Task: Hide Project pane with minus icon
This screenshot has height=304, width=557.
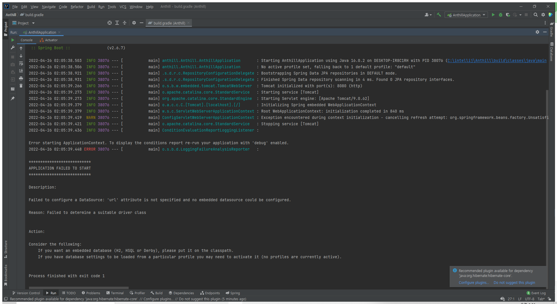Action: 142,23
